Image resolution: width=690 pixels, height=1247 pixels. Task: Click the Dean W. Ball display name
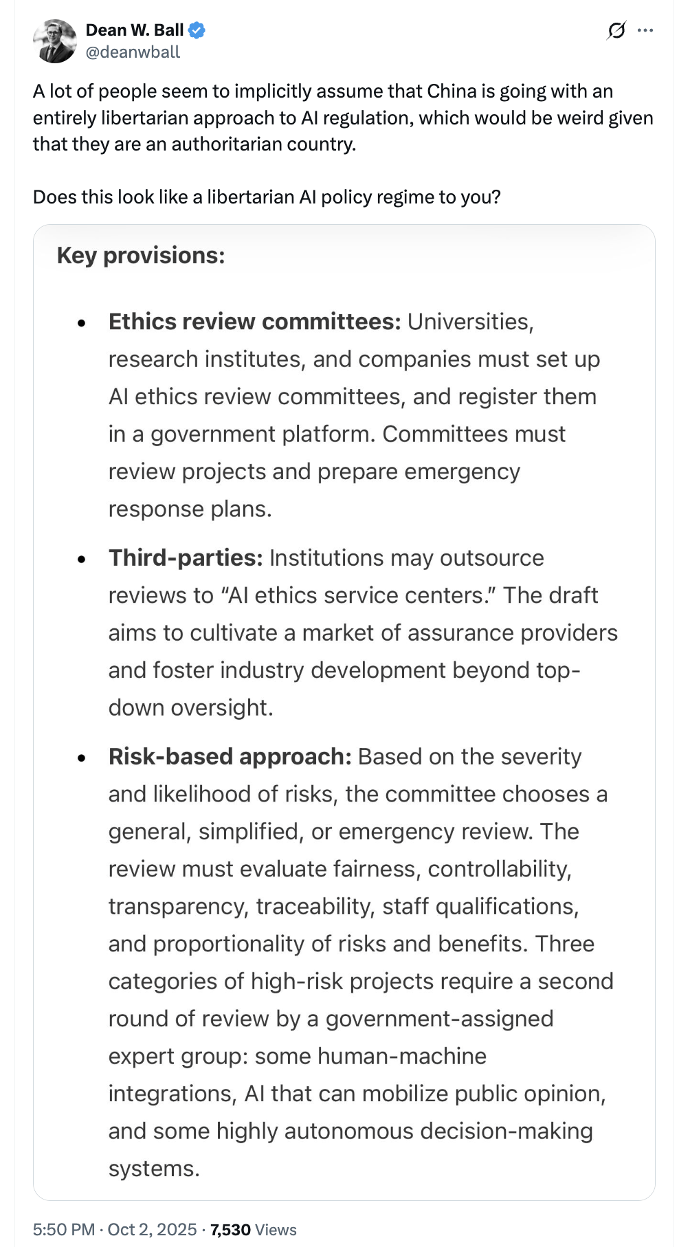tap(134, 30)
